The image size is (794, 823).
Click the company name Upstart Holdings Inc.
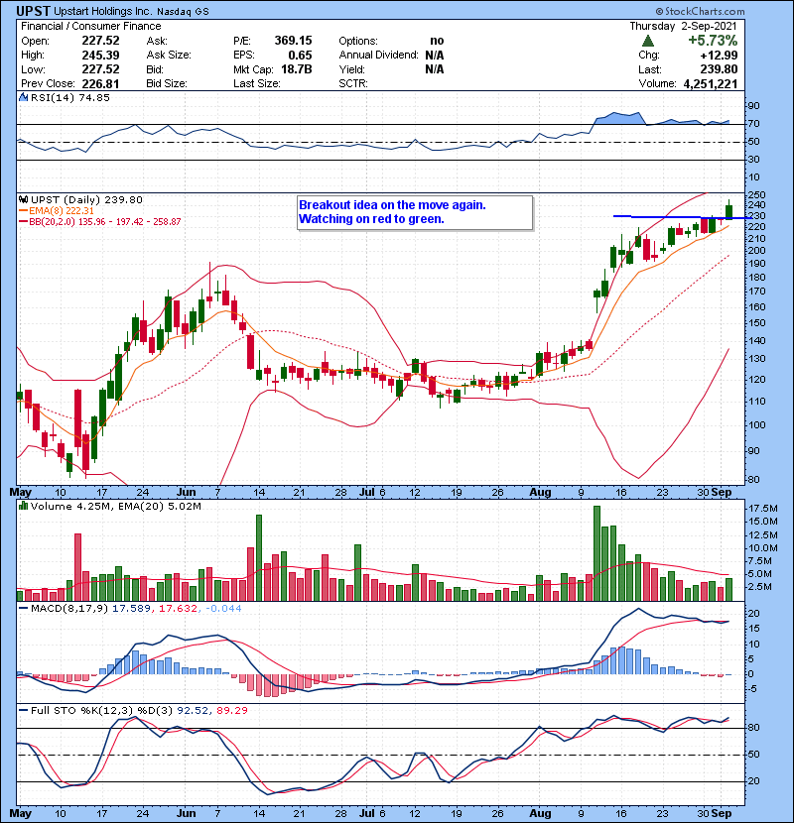tap(103, 12)
